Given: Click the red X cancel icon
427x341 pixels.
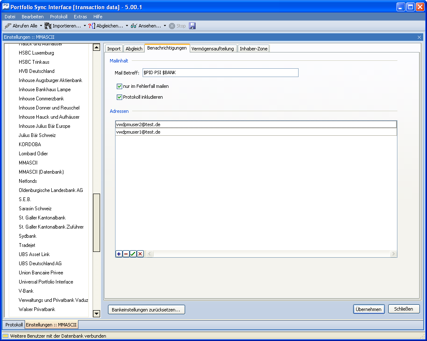Looking at the screenshot, I should click(140, 254).
